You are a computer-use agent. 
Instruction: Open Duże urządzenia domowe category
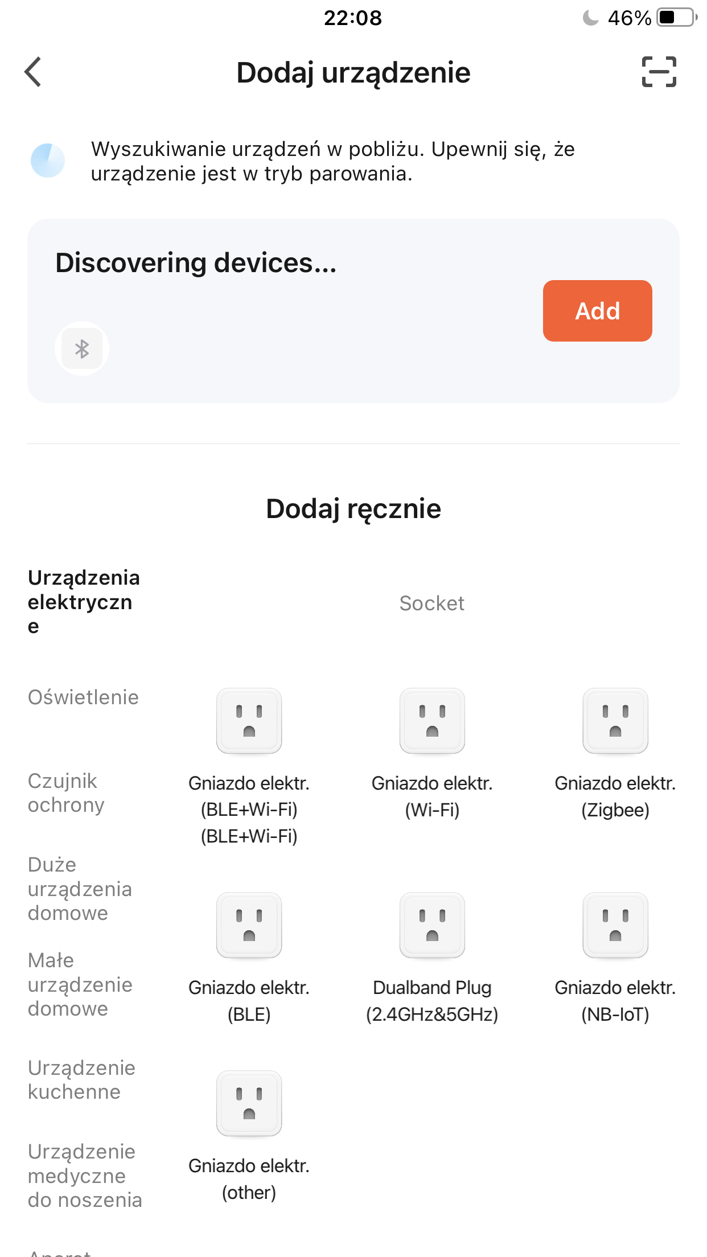click(80, 889)
